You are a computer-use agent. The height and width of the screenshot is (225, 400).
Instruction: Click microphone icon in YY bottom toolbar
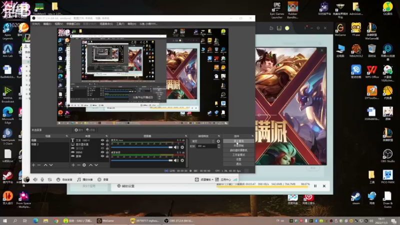coord(42,179)
